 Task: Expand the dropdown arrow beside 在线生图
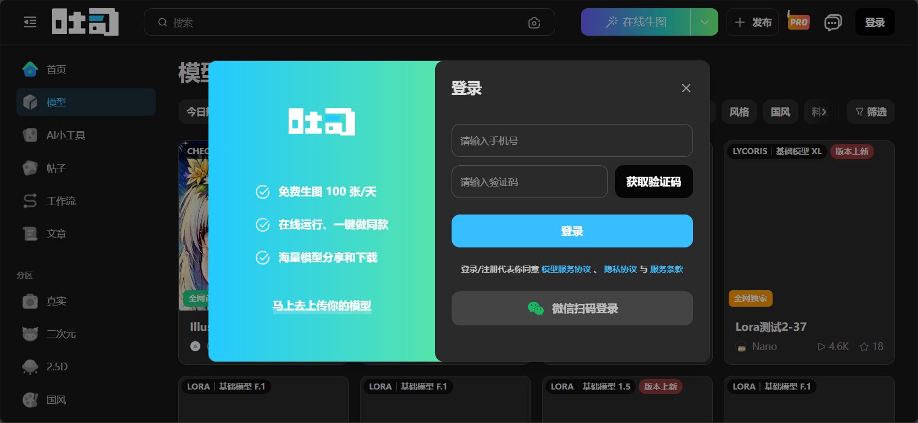click(705, 22)
